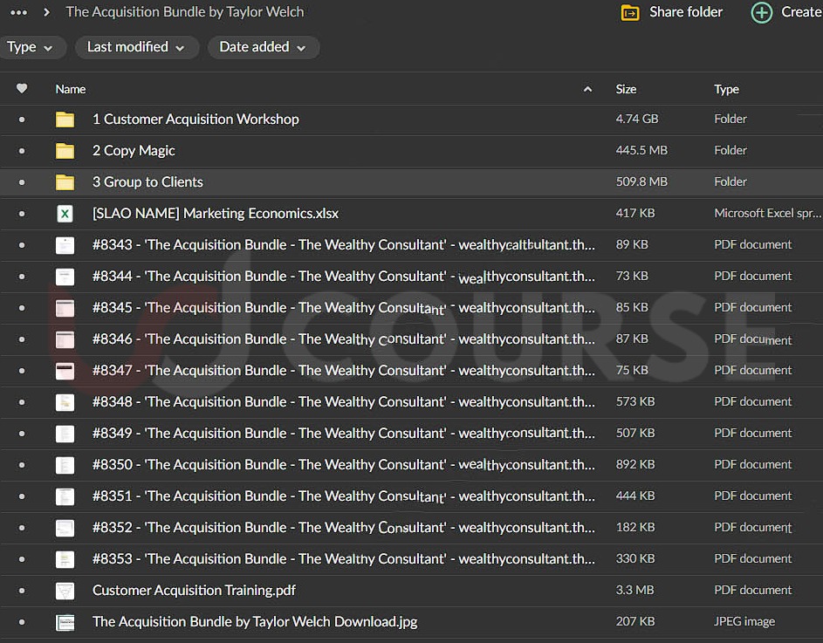The image size is (823, 643).
Task: Click the PDF thumbnail for file #8346
Action: 65,339
